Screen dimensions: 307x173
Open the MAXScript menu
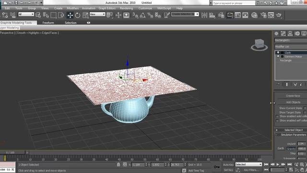click(x=164, y=8)
